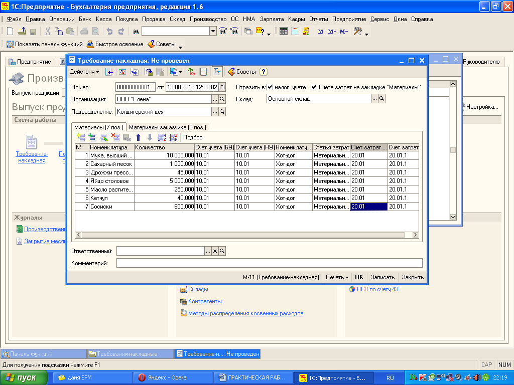
Task: Click the M+ memory add button
Action: coord(332,32)
